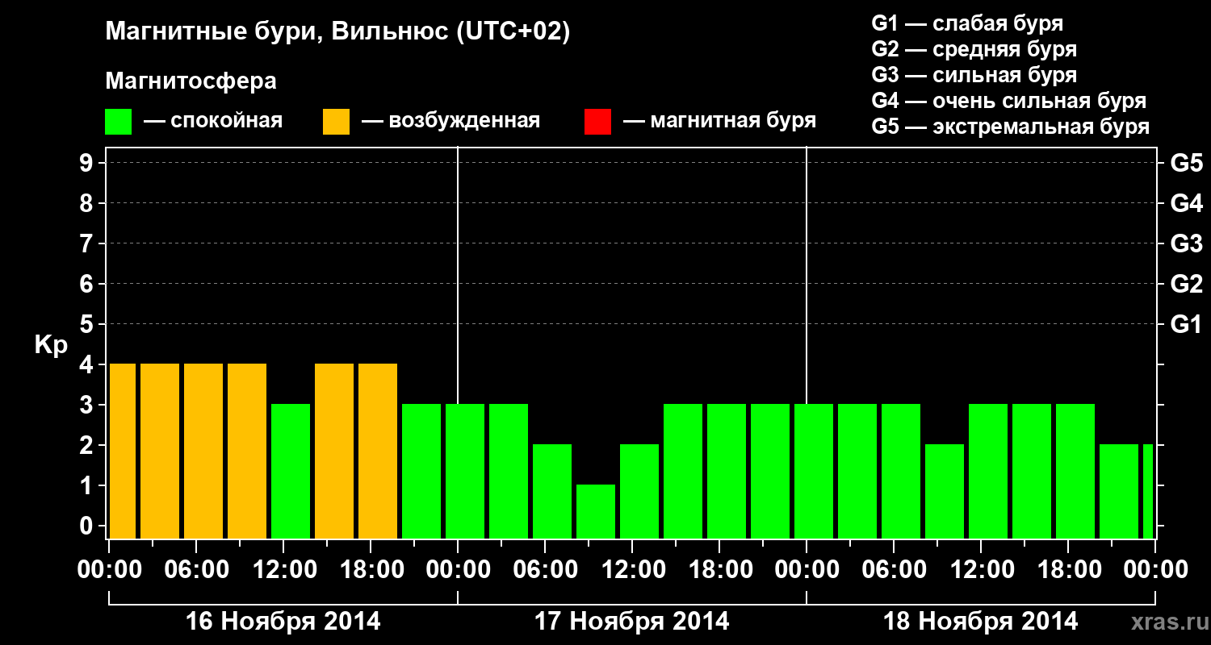This screenshot has height=645, width=1211.
Task: Click the 'Kp' axis title
Action: tap(51, 345)
